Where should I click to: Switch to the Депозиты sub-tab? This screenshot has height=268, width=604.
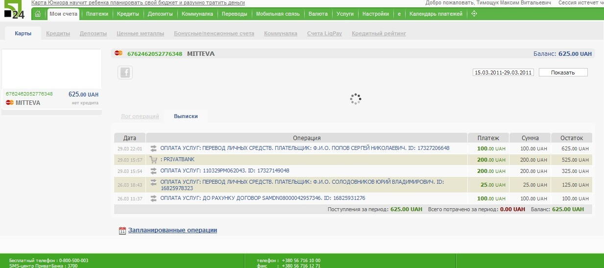tap(93, 34)
